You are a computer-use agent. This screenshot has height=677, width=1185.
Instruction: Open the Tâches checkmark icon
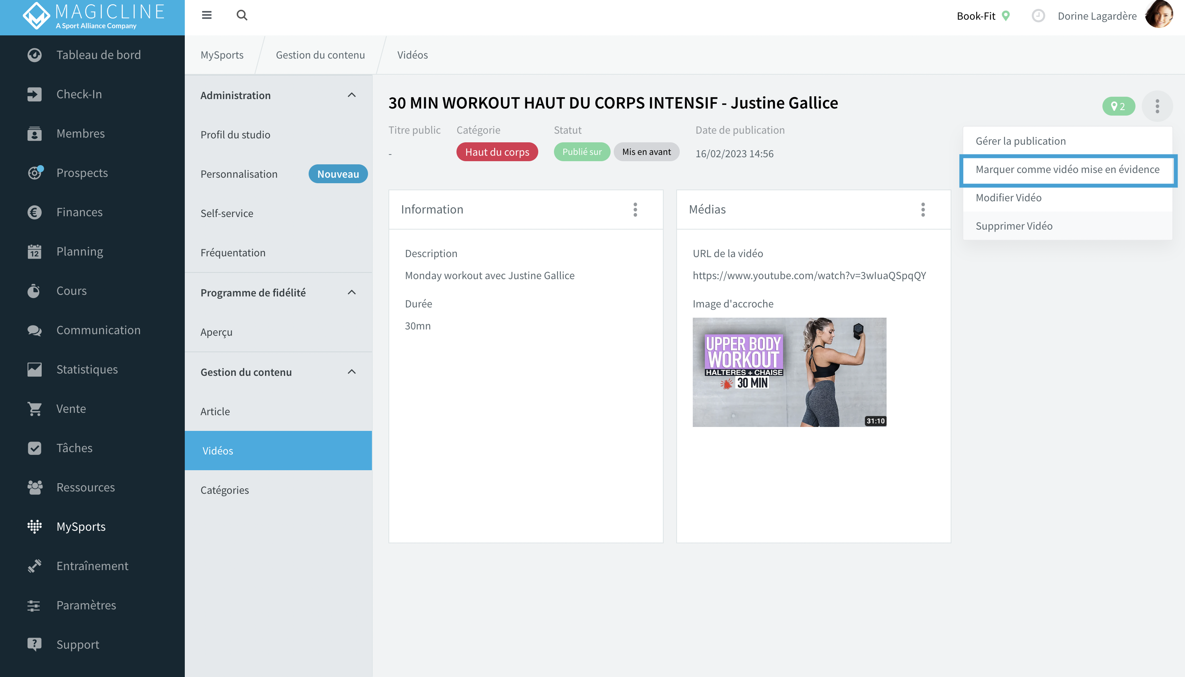34,448
